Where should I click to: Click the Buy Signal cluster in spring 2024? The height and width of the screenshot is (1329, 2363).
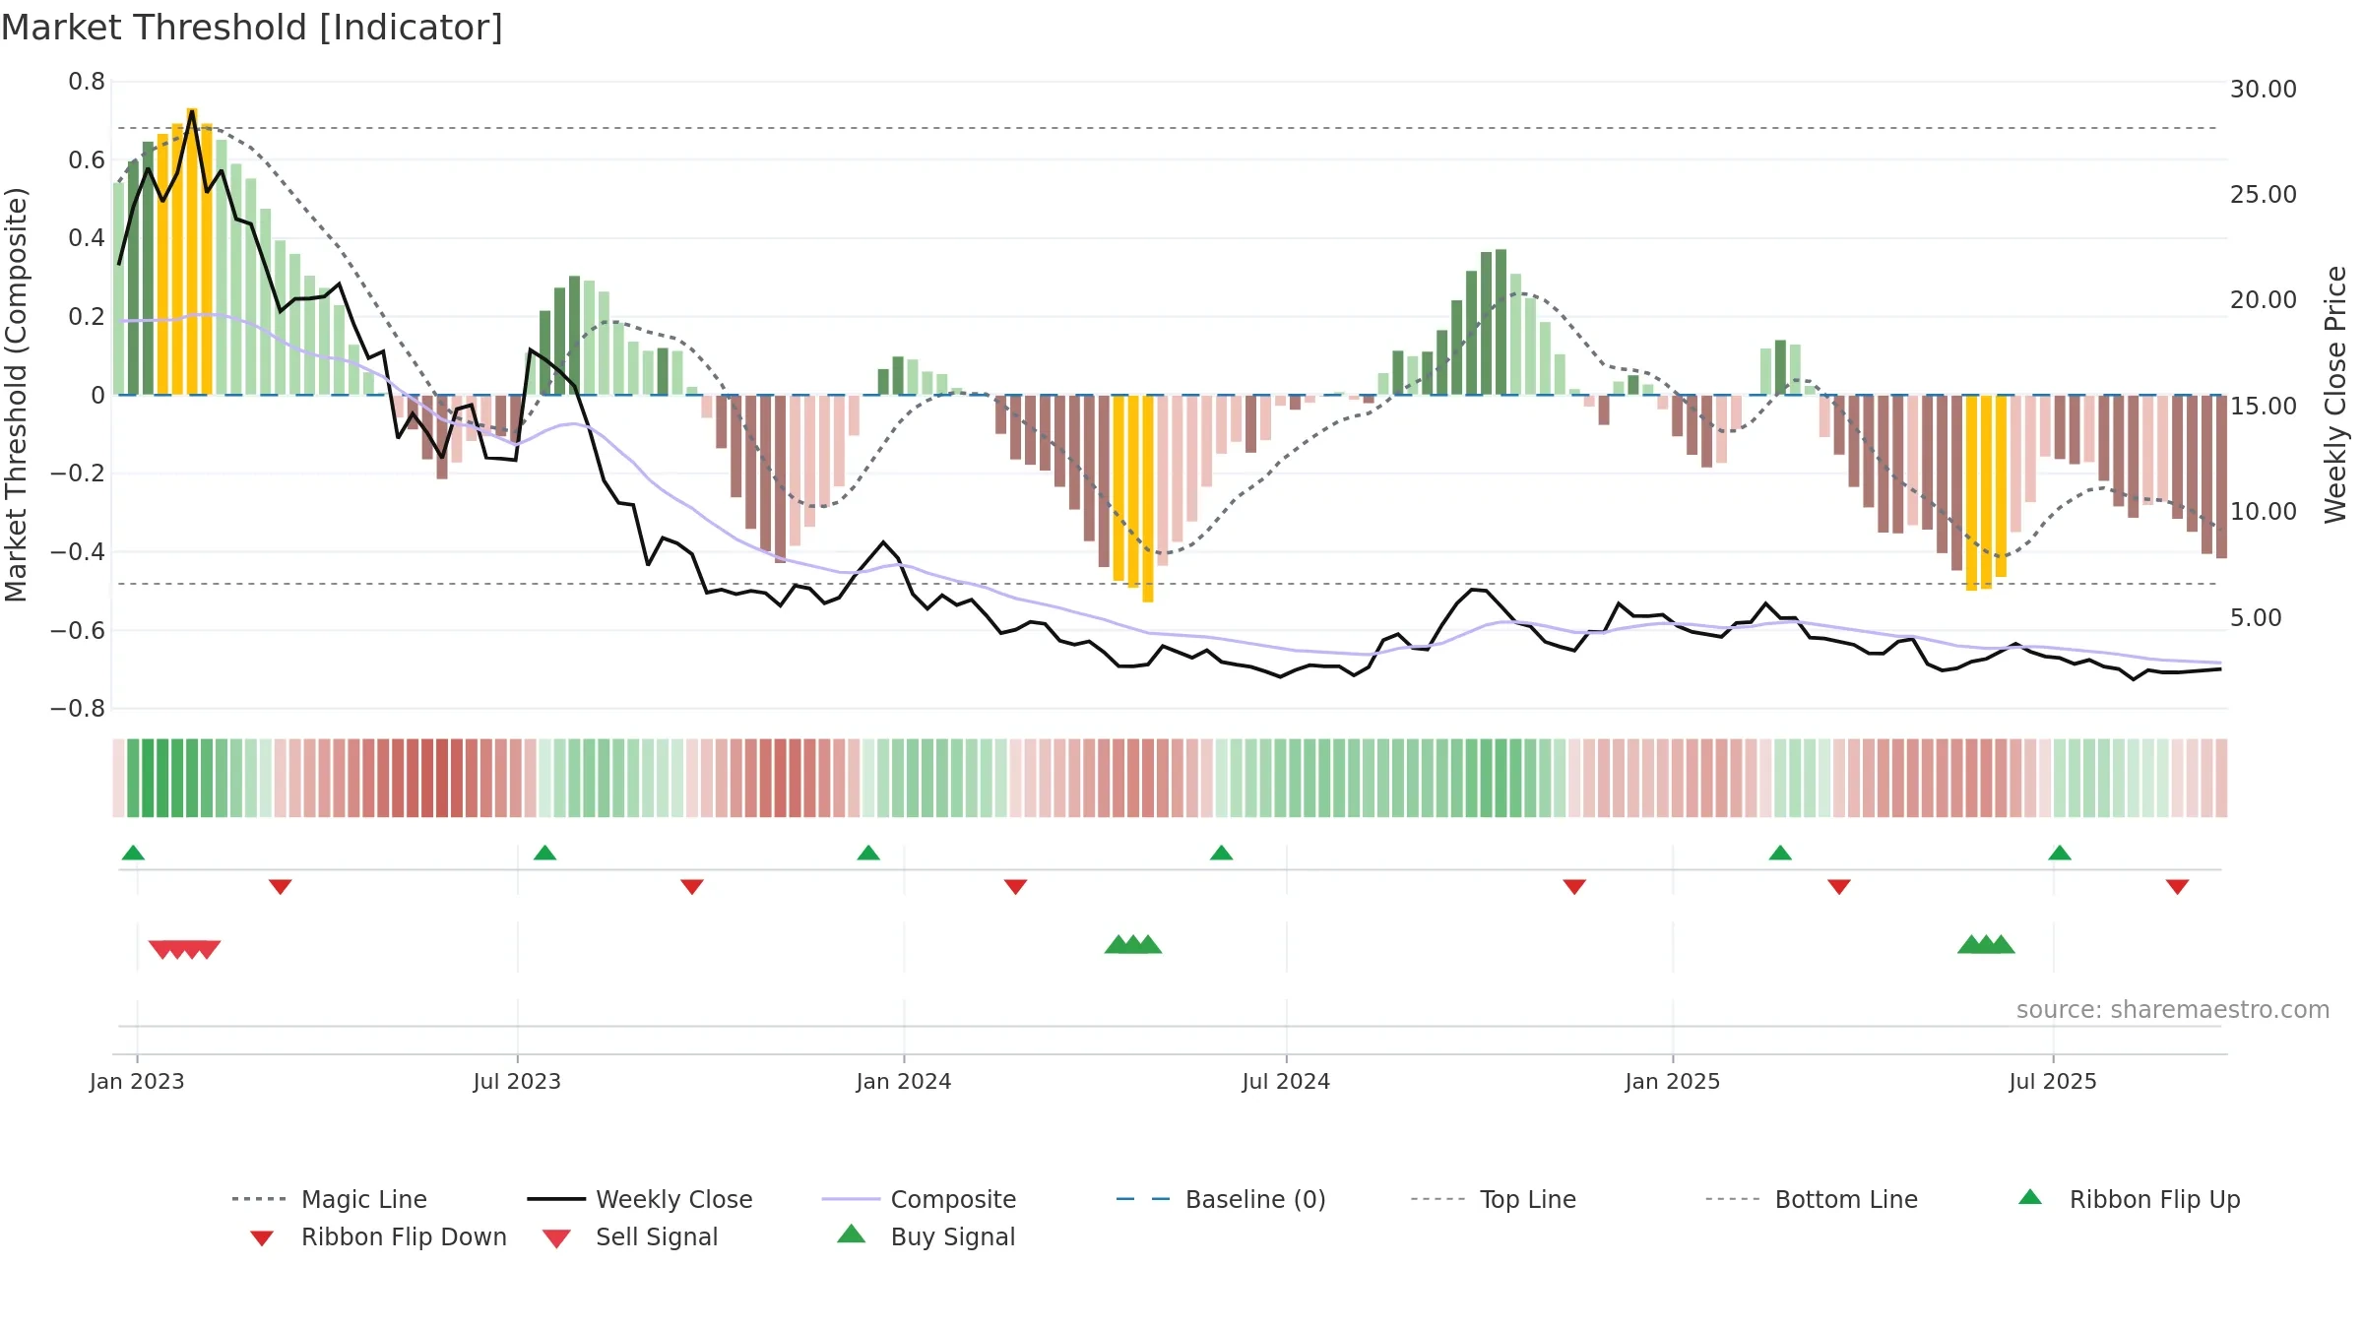click(1133, 944)
